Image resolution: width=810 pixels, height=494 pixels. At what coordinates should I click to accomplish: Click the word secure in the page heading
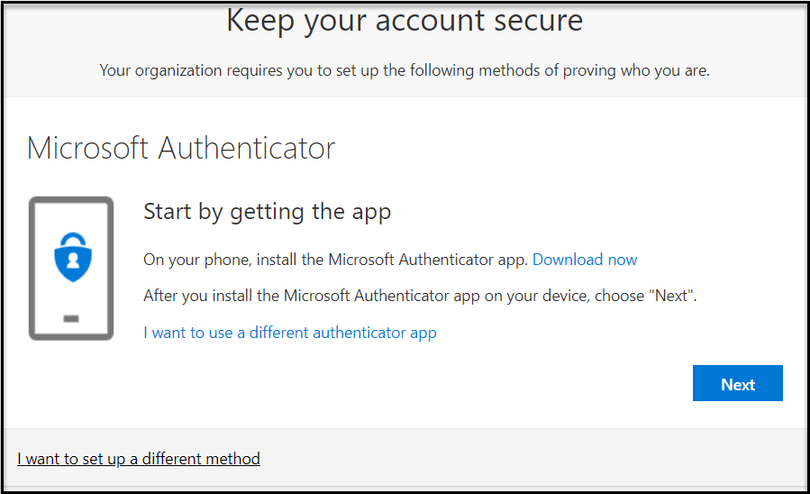coord(536,20)
